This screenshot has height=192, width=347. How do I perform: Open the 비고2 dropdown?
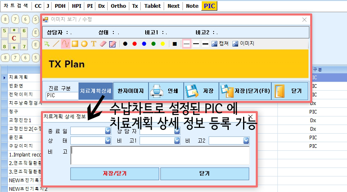(x=246, y=141)
